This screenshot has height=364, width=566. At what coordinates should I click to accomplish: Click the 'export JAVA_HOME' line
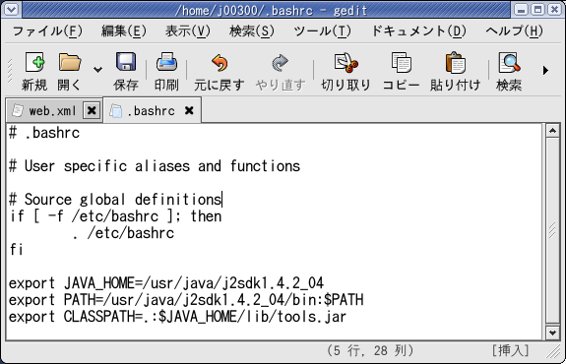[x=166, y=283]
